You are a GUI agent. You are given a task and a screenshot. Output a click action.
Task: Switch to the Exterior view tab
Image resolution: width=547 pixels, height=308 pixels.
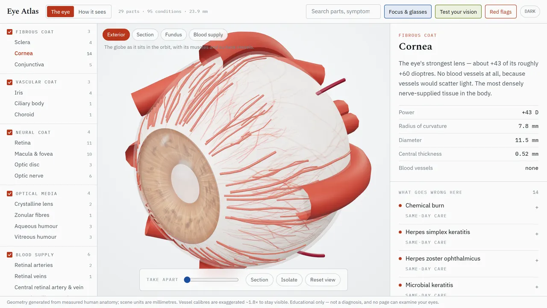coord(116,35)
